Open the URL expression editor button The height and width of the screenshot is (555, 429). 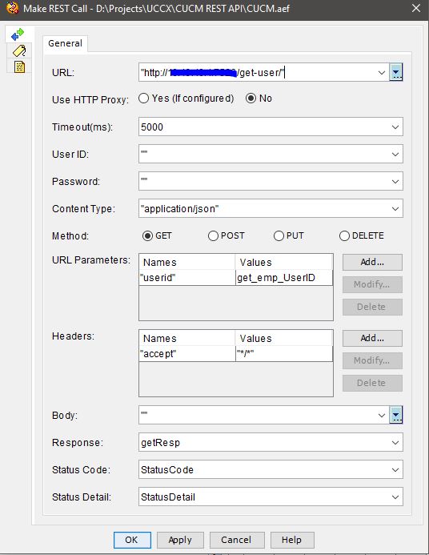(395, 73)
